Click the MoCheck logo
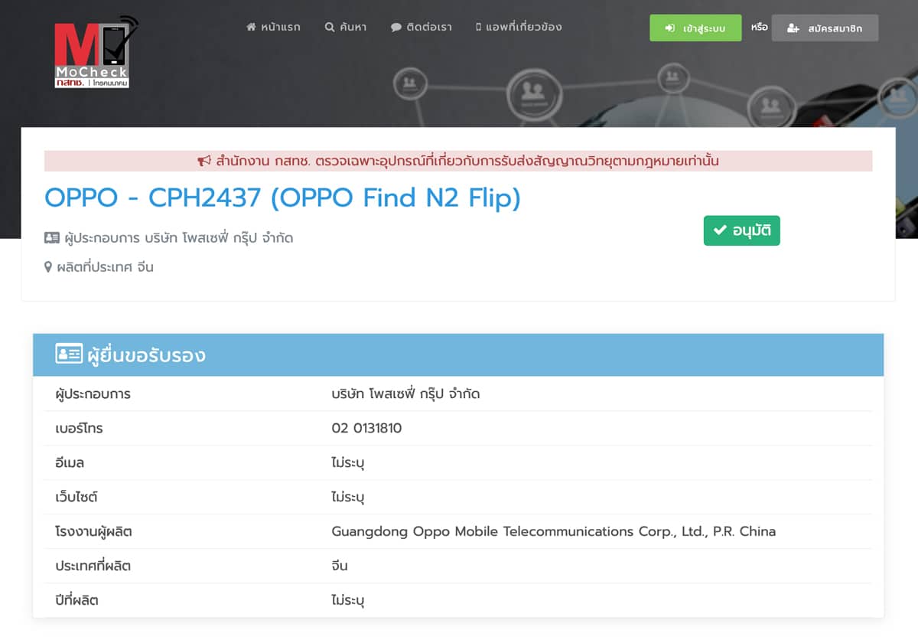Image resolution: width=918 pixels, height=640 pixels. pyautogui.click(x=95, y=52)
